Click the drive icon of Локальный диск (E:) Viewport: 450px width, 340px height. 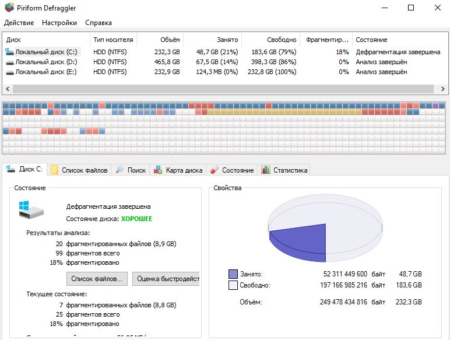click(9, 72)
